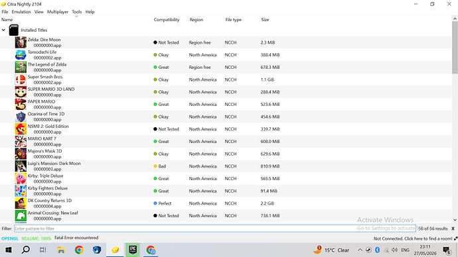Toggle the OPENGL renderer status button
The height and width of the screenshot is (257, 458).
click(x=10, y=238)
